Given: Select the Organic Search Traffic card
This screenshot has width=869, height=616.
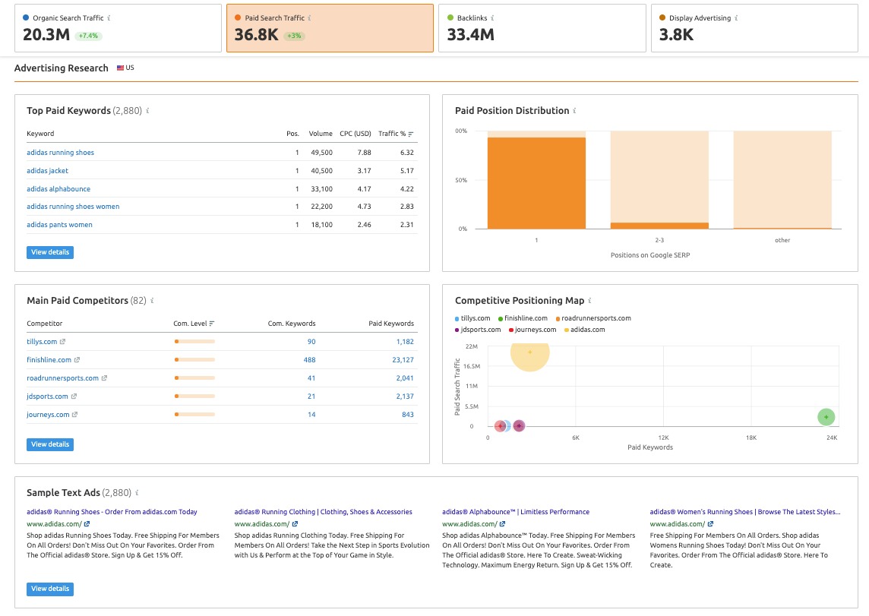Looking at the screenshot, I should click(x=118, y=29).
